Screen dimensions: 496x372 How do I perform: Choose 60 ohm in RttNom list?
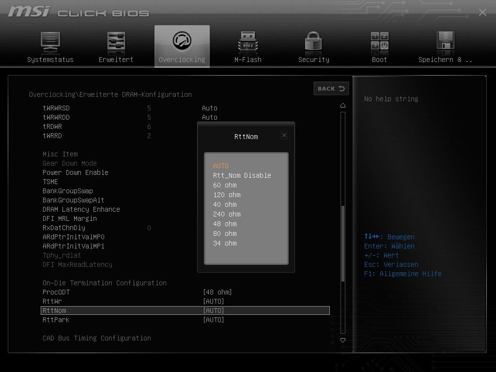(x=225, y=185)
